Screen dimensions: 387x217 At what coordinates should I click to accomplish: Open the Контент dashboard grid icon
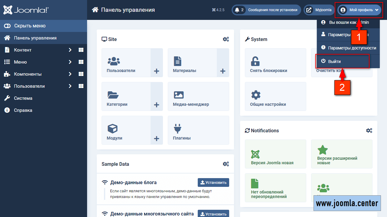81,50
